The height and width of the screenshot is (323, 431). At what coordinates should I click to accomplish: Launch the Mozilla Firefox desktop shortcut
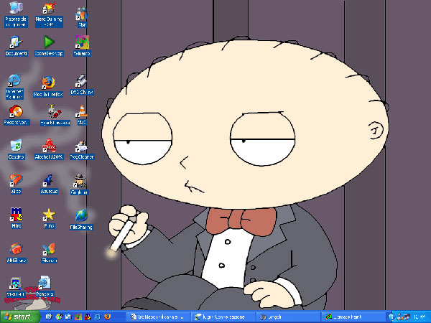pyautogui.click(x=48, y=86)
